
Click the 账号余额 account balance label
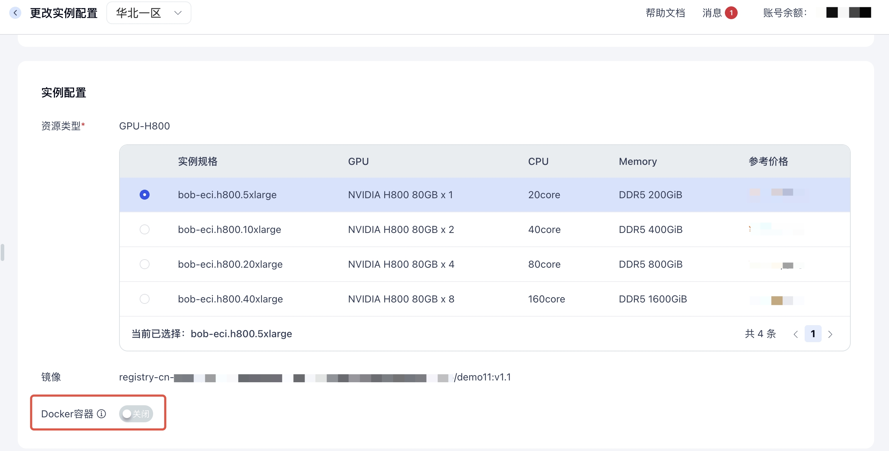tap(785, 13)
